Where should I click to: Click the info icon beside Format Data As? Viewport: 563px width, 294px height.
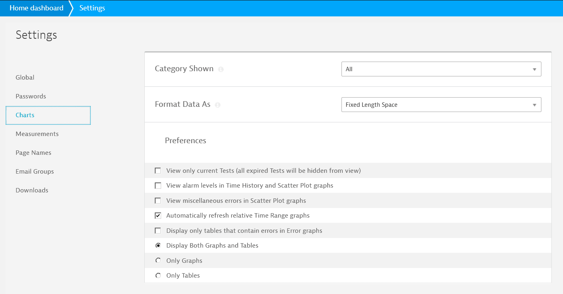click(218, 105)
